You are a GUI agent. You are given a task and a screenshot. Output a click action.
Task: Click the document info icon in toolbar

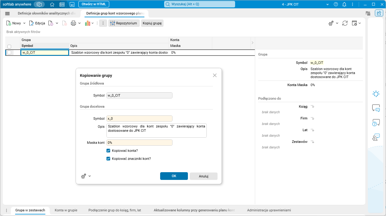pos(51,23)
